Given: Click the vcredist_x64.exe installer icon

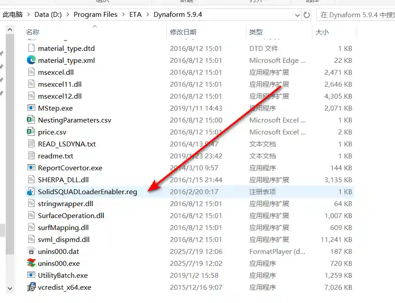Looking at the screenshot, I should 31,287.
